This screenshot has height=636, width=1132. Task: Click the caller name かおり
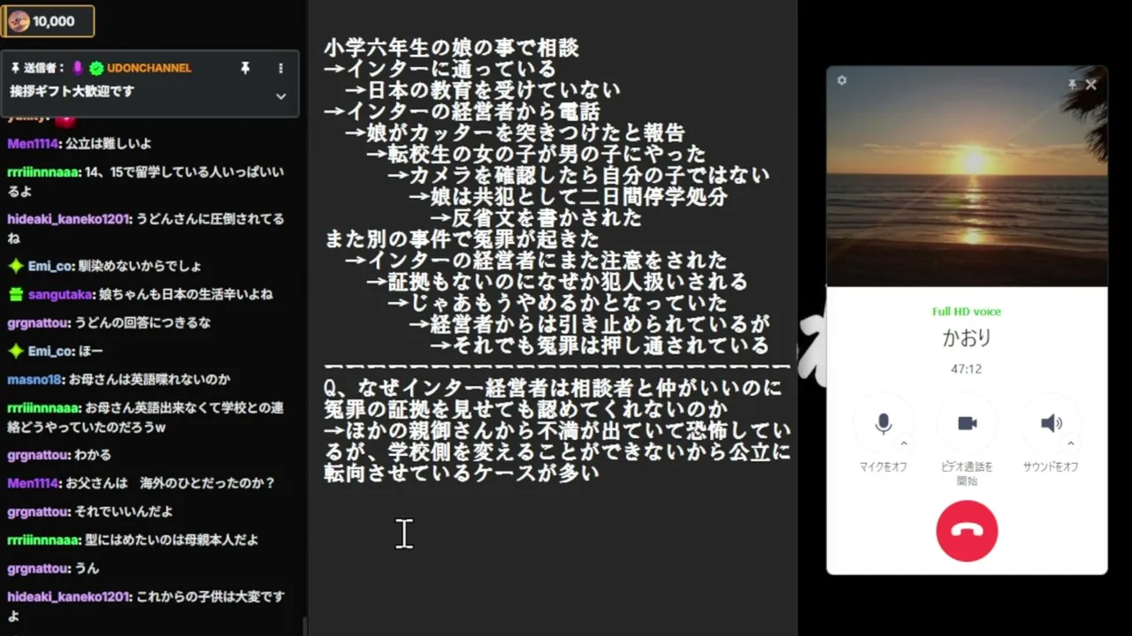tap(967, 338)
